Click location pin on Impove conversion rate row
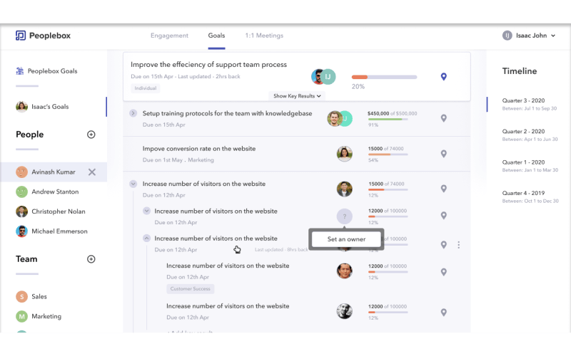Image resolution: width=571 pixels, height=356 pixels. coord(443,154)
